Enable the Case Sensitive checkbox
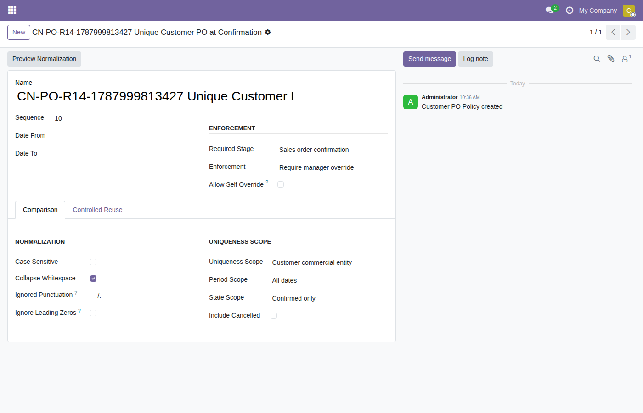The width and height of the screenshot is (643, 413). [x=93, y=262]
